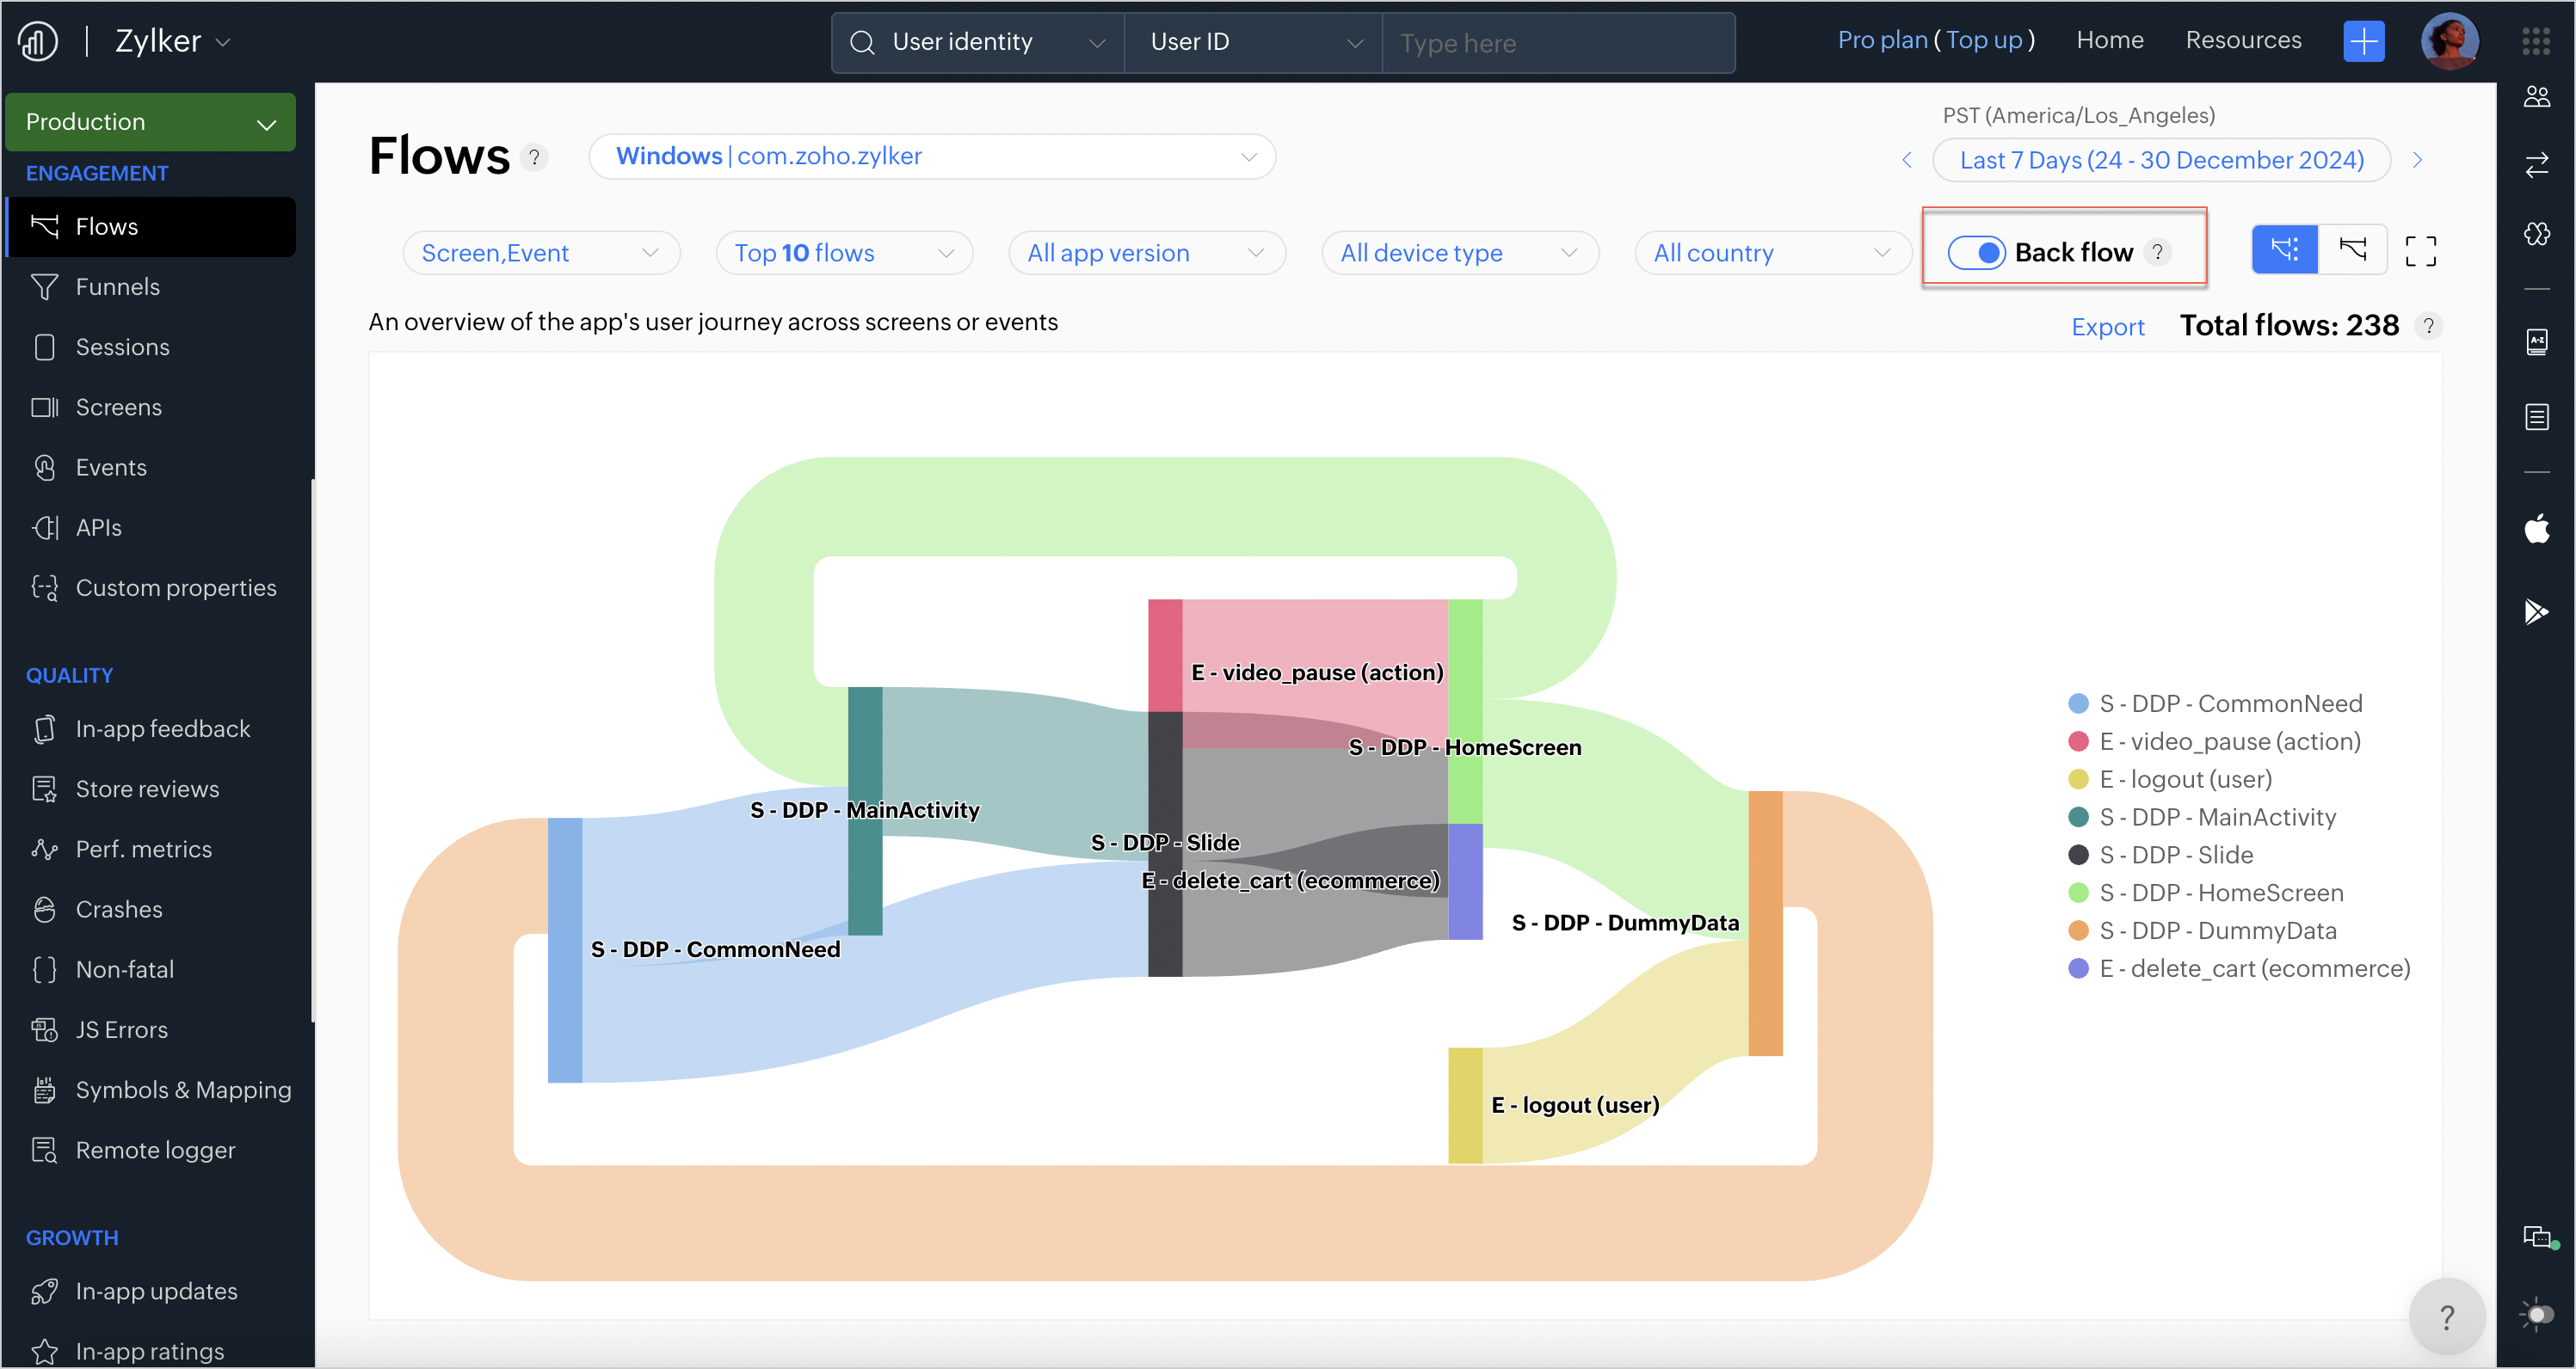Toggle the Back flow switch
Image resolution: width=2576 pixels, height=1369 pixels.
pyautogui.click(x=1976, y=253)
